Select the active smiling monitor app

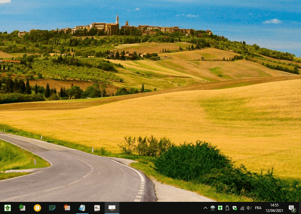pyautogui.click(x=112, y=208)
